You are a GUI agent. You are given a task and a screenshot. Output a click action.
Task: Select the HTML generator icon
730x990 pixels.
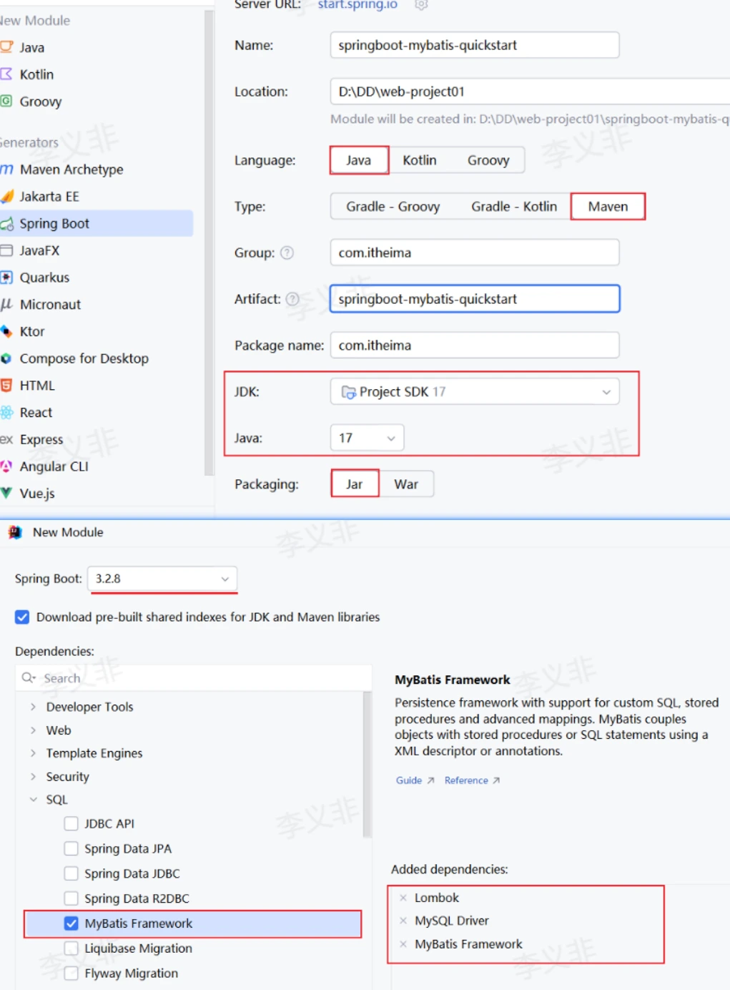pyautogui.click(x=6, y=386)
